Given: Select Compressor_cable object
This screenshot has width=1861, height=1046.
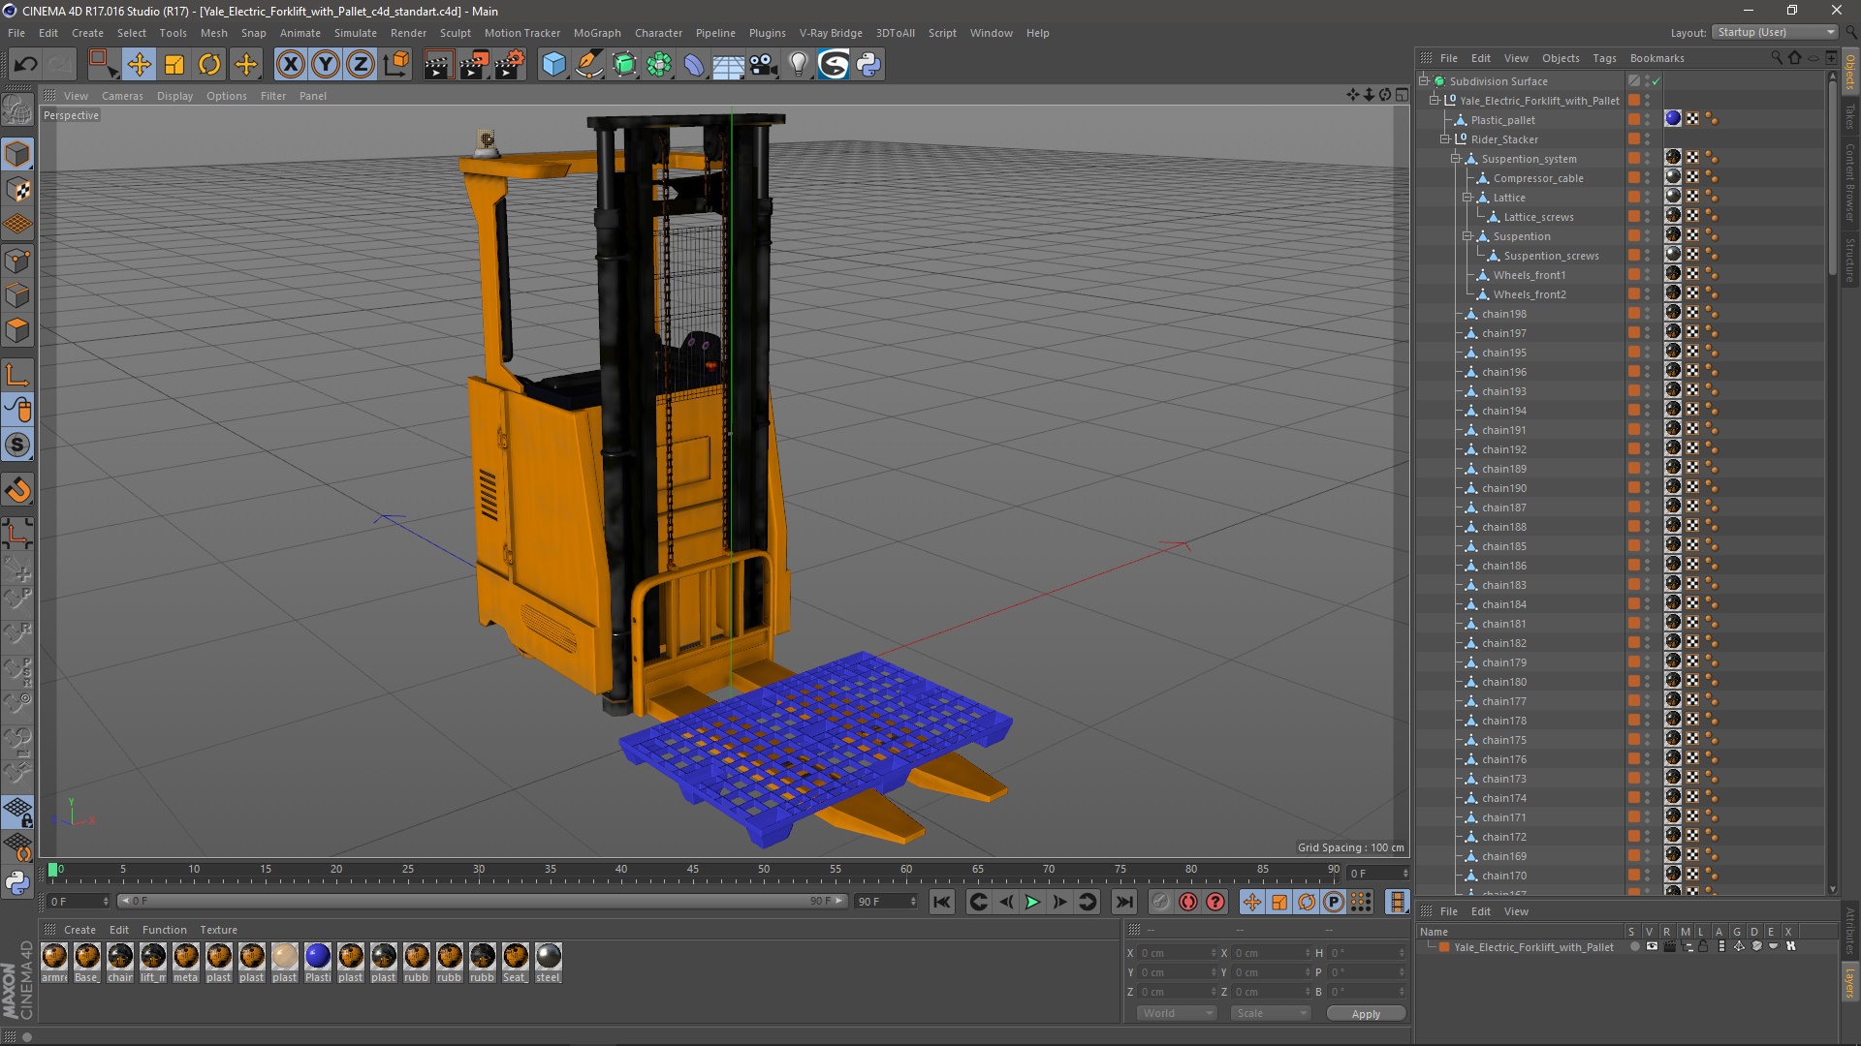Looking at the screenshot, I should (1538, 178).
